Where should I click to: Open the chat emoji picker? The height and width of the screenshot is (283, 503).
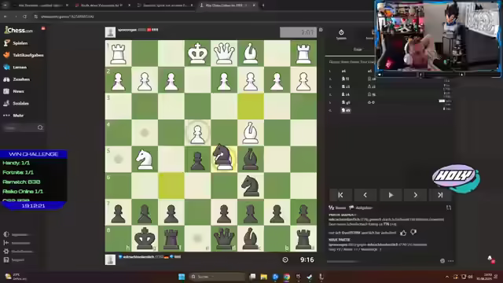[442, 261]
